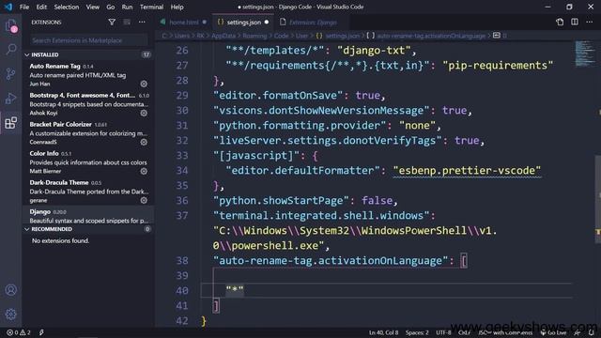This screenshot has width=601, height=338.
Task: Click the notifications bell in status bar
Action: (x=591, y=332)
